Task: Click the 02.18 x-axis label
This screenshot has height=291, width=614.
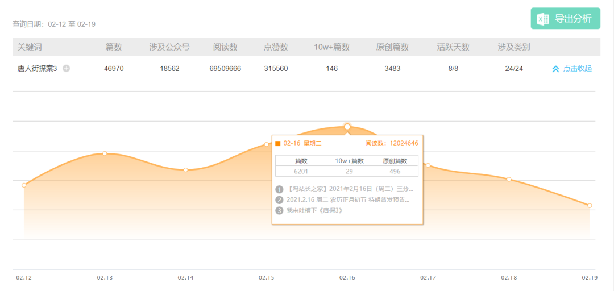Action: tap(509, 278)
